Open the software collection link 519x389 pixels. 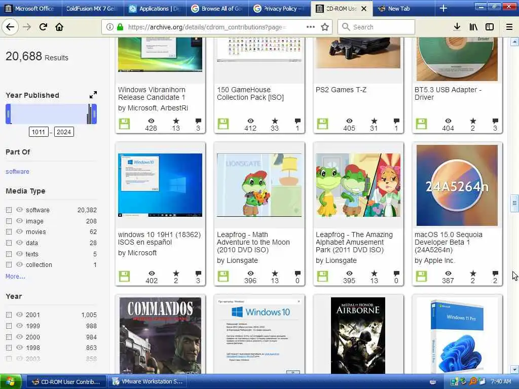17,171
